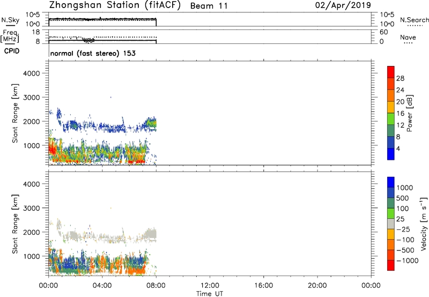Click the "20:00" time axis tick label
The width and height of the screenshot is (429, 297).
coord(317,286)
